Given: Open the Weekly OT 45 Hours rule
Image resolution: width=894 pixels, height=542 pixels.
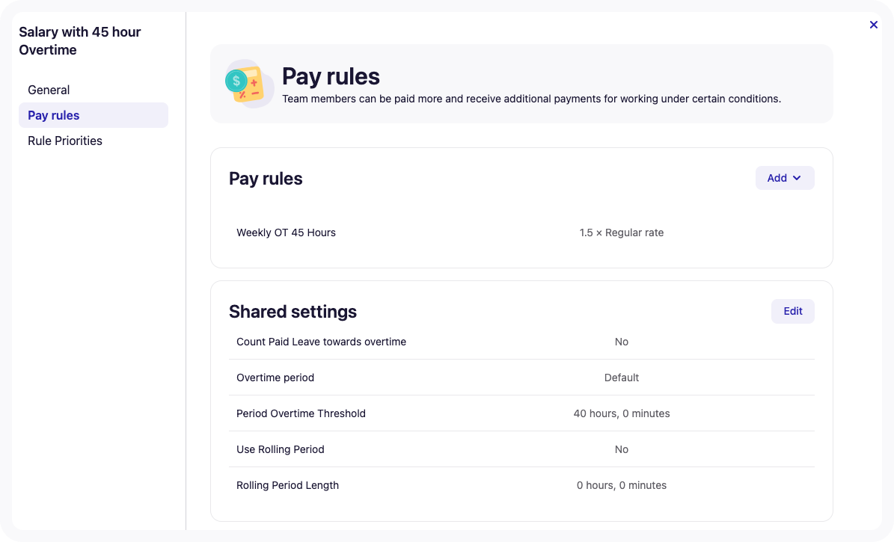Looking at the screenshot, I should pyautogui.click(x=287, y=232).
